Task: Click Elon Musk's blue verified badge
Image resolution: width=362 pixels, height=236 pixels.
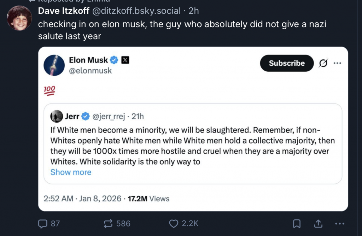Action: (x=115, y=60)
